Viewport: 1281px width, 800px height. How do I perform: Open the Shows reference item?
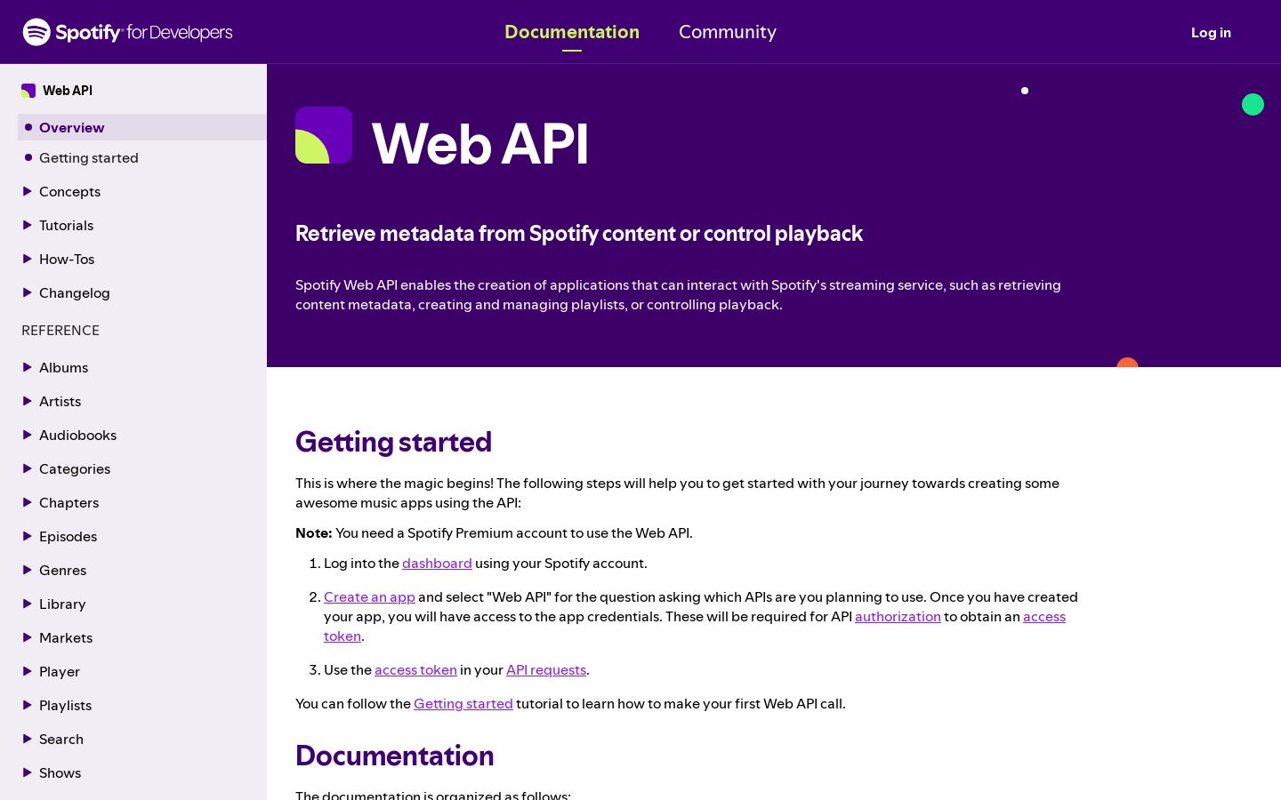tap(60, 772)
